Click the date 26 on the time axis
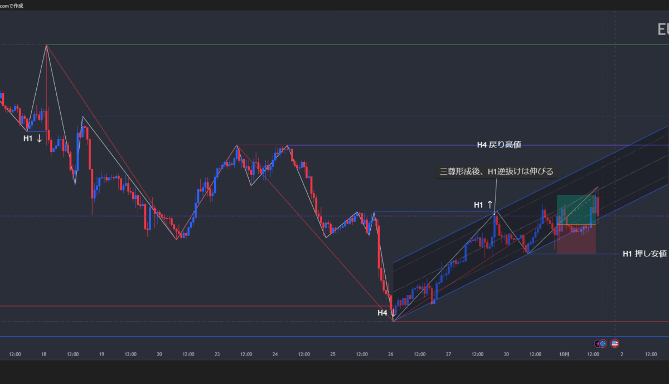The image size is (669, 384). pos(391,354)
